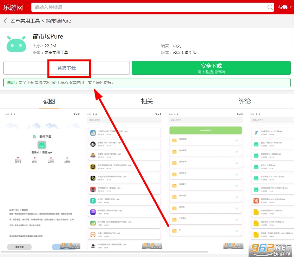The width and height of the screenshot is (294, 259).
Task: Type in the keyword search field
Action: [x=147, y=7]
